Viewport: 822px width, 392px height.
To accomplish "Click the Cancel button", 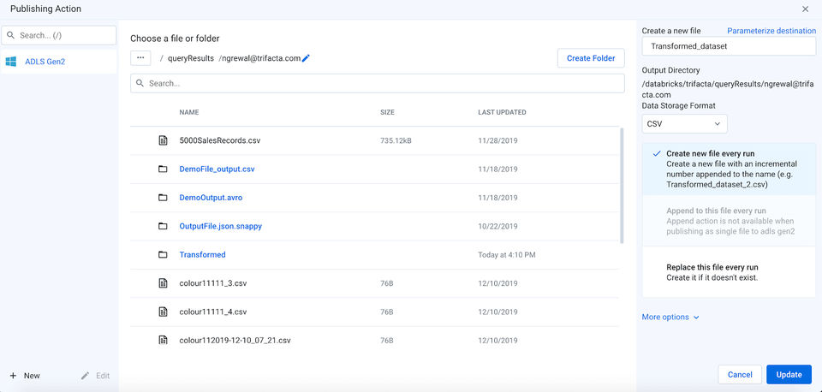I will [x=740, y=375].
